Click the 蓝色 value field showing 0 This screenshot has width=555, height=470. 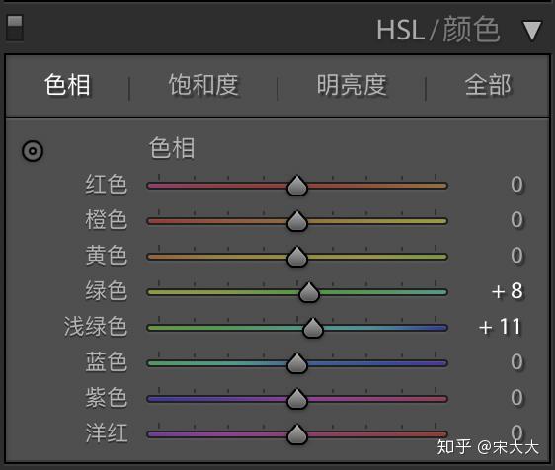(516, 362)
